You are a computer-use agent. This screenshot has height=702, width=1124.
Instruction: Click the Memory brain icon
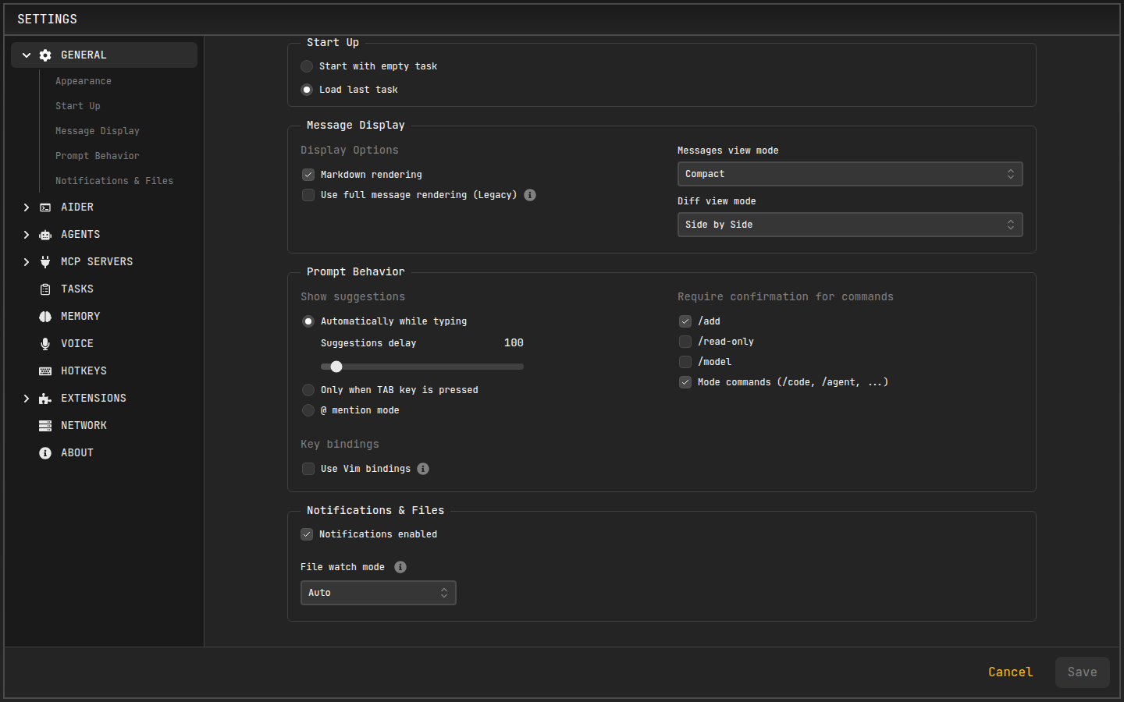[x=45, y=317]
